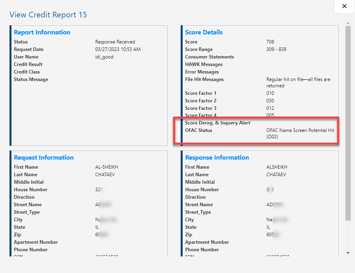The image size is (355, 273).
Task: Select the Request Date timestamp
Action: click(x=117, y=49)
